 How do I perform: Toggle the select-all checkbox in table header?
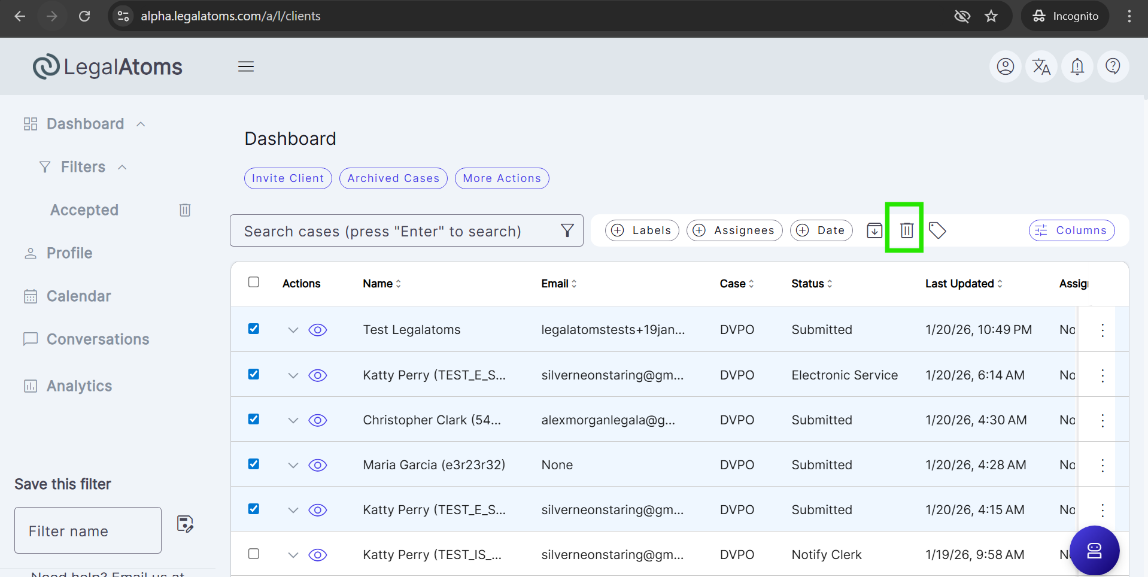pyautogui.click(x=254, y=283)
